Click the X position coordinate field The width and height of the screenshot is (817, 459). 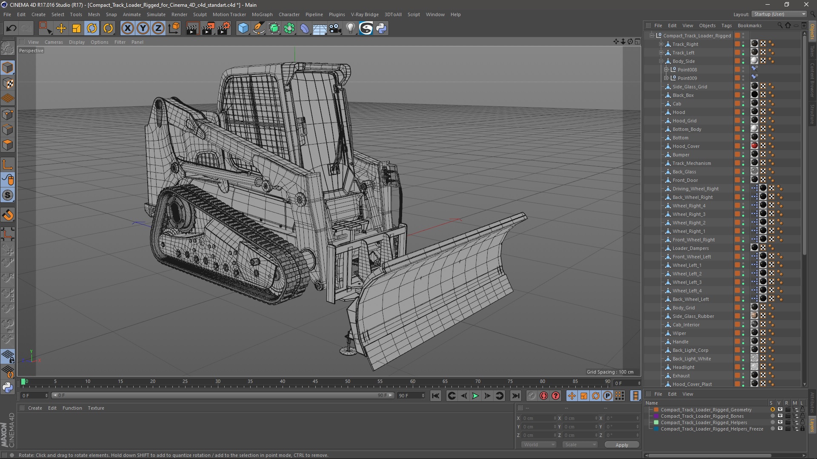[x=539, y=418]
